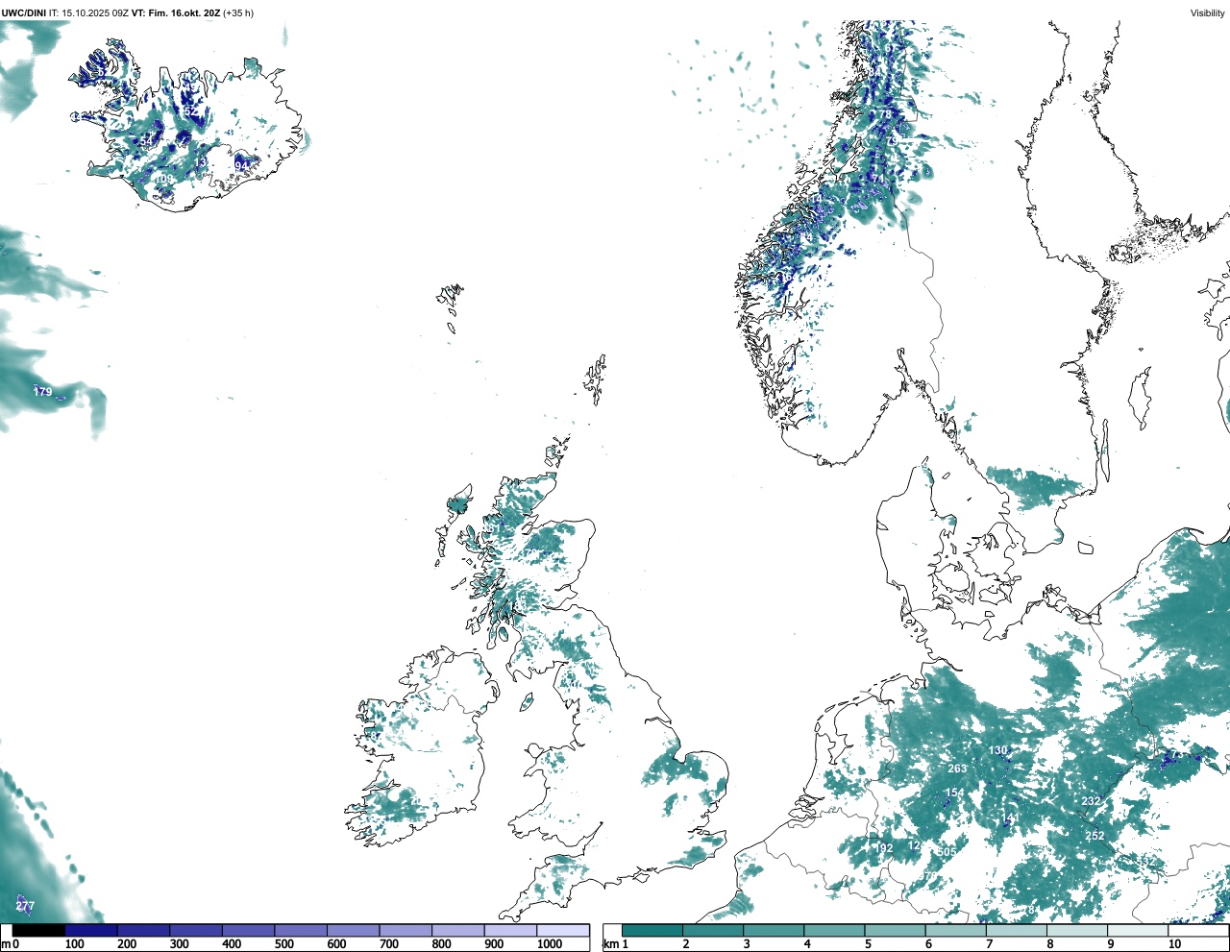Click the '10' label on the km scale
1230x952 pixels.
coord(1174,944)
